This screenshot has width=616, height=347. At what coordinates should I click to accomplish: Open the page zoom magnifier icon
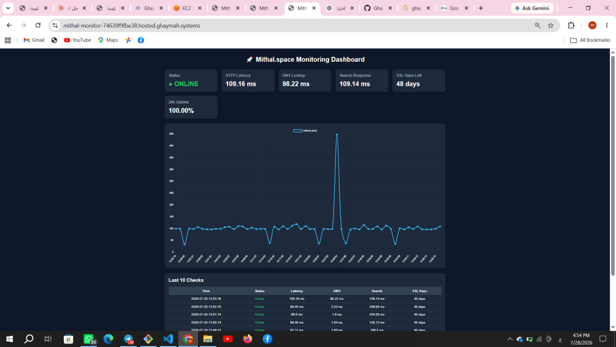(538, 26)
